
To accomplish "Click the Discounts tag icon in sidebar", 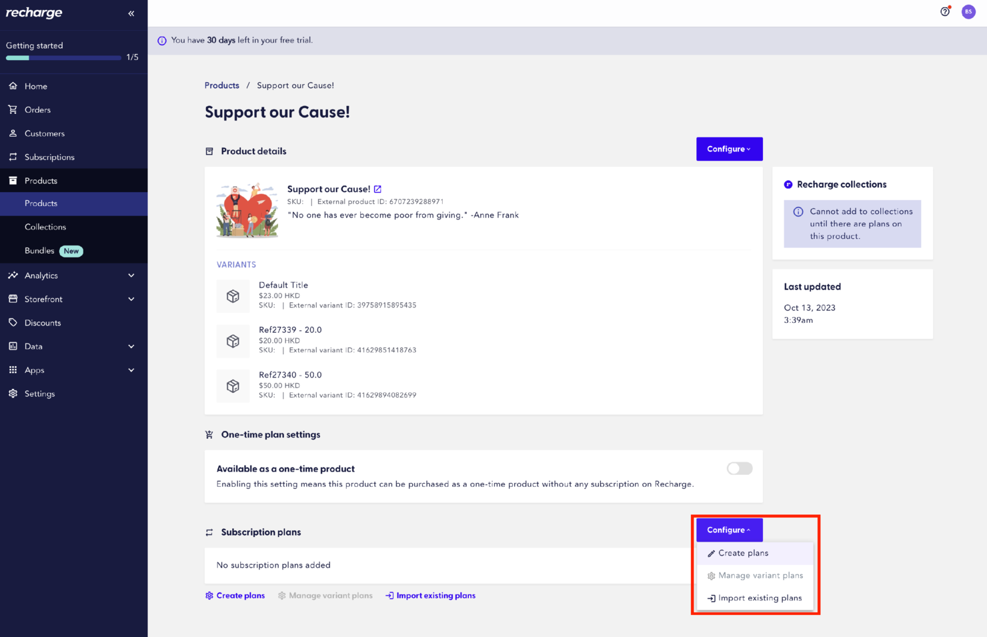I will [x=13, y=322].
